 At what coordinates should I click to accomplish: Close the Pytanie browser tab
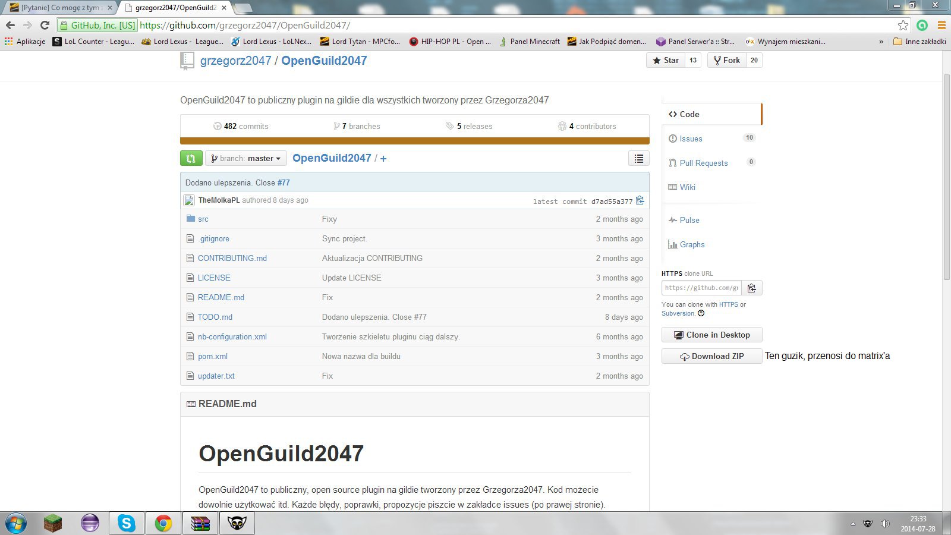[109, 8]
